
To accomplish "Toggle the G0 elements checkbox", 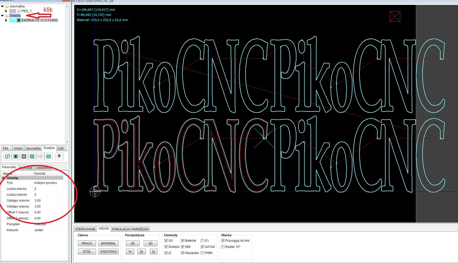I will pyautogui.click(x=166, y=241).
